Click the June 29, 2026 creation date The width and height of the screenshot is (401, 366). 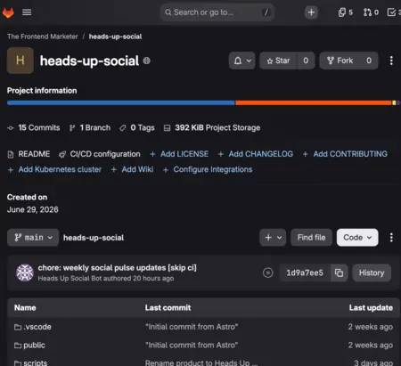click(33, 210)
